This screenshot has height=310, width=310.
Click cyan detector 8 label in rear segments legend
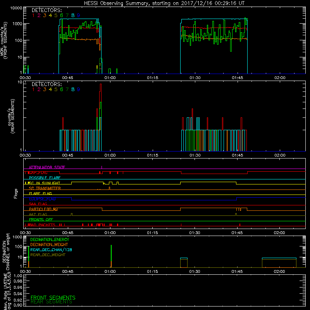pyautogui.click(x=73, y=90)
